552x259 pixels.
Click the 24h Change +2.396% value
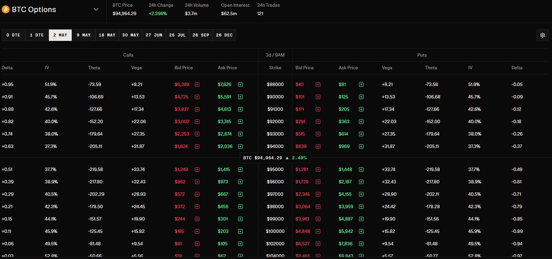(158, 14)
